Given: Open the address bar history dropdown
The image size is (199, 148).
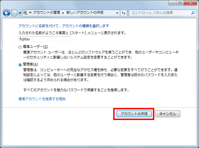Looking at the screenshot, I should [x=117, y=13].
